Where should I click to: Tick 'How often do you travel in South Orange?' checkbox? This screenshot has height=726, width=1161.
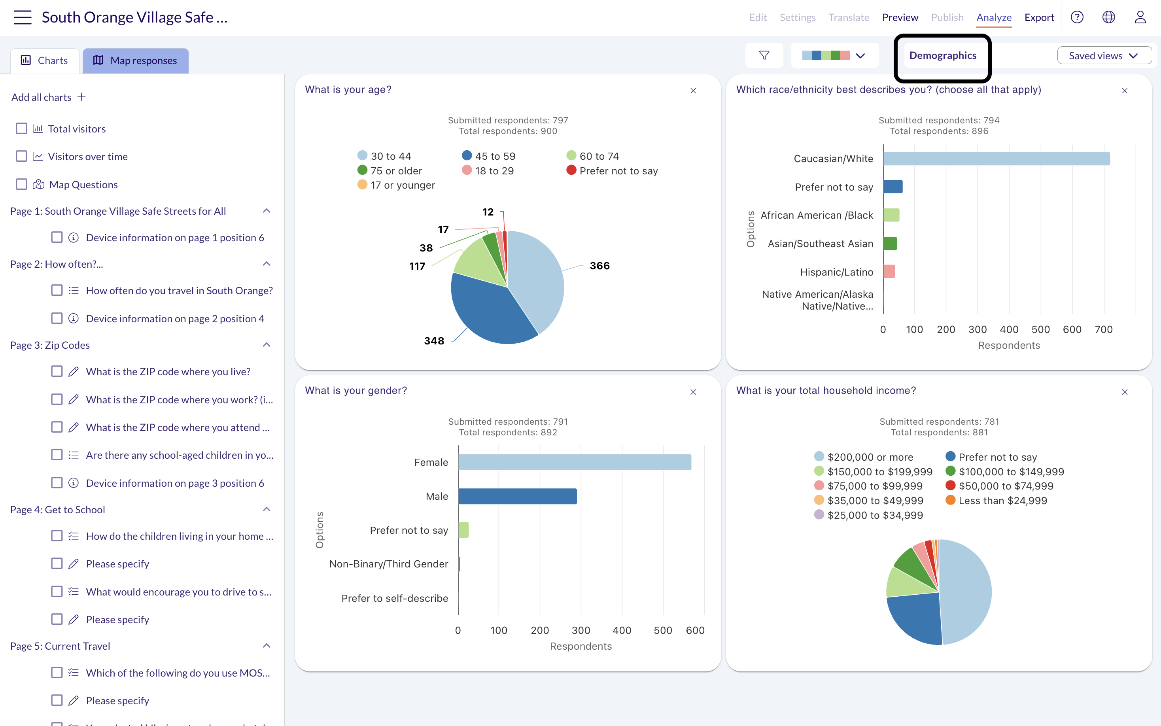[x=57, y=291]
